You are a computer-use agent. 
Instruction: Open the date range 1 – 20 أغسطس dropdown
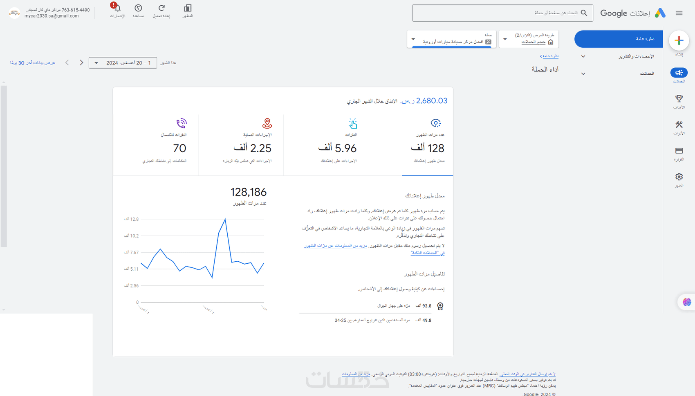tap(123, 63)
